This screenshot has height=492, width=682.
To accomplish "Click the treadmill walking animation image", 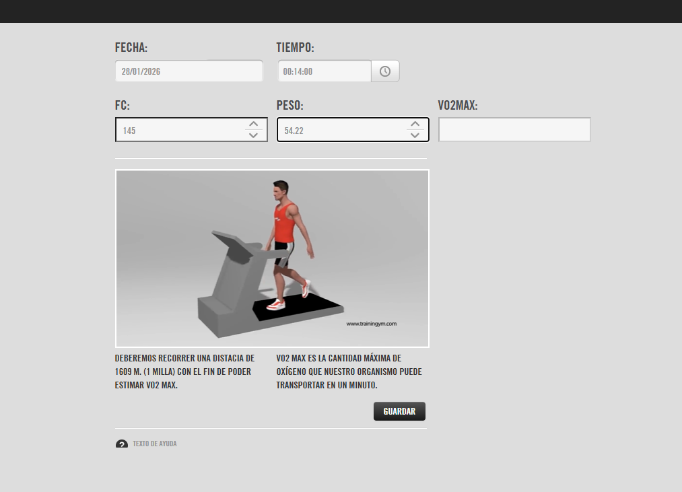I will pos(272,258).
